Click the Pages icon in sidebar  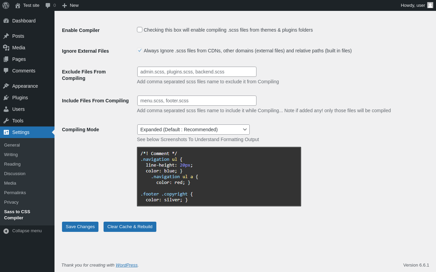click(x=6, y=59)
